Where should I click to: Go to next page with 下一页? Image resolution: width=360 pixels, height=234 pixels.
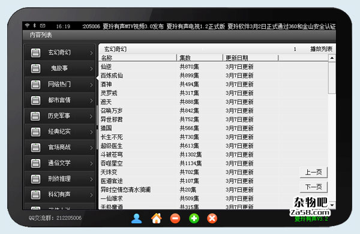(313, 187)
